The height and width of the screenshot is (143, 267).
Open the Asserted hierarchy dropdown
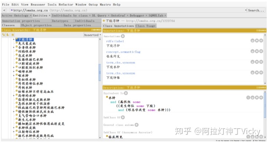pyautogui.click(x=92, y=35)
